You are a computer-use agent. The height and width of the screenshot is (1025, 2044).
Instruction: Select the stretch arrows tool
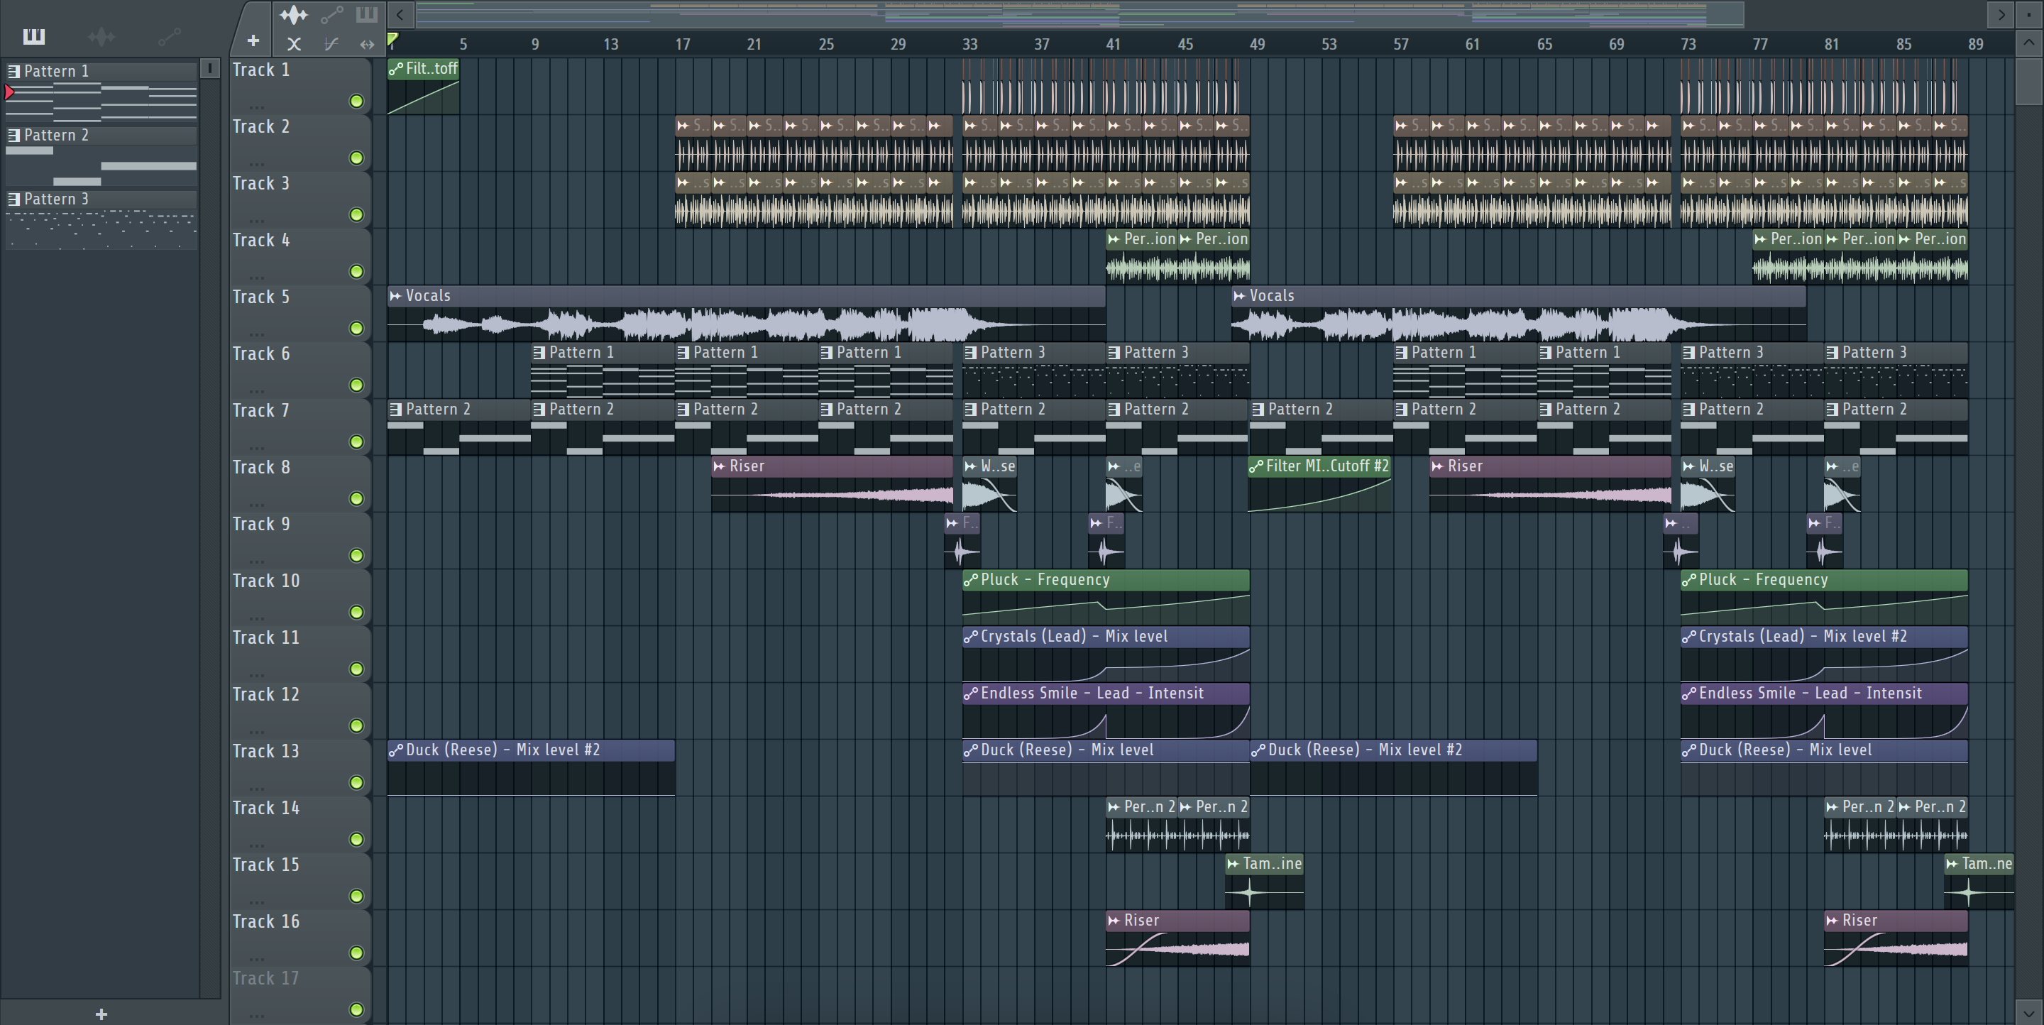(x=367, y=45)
